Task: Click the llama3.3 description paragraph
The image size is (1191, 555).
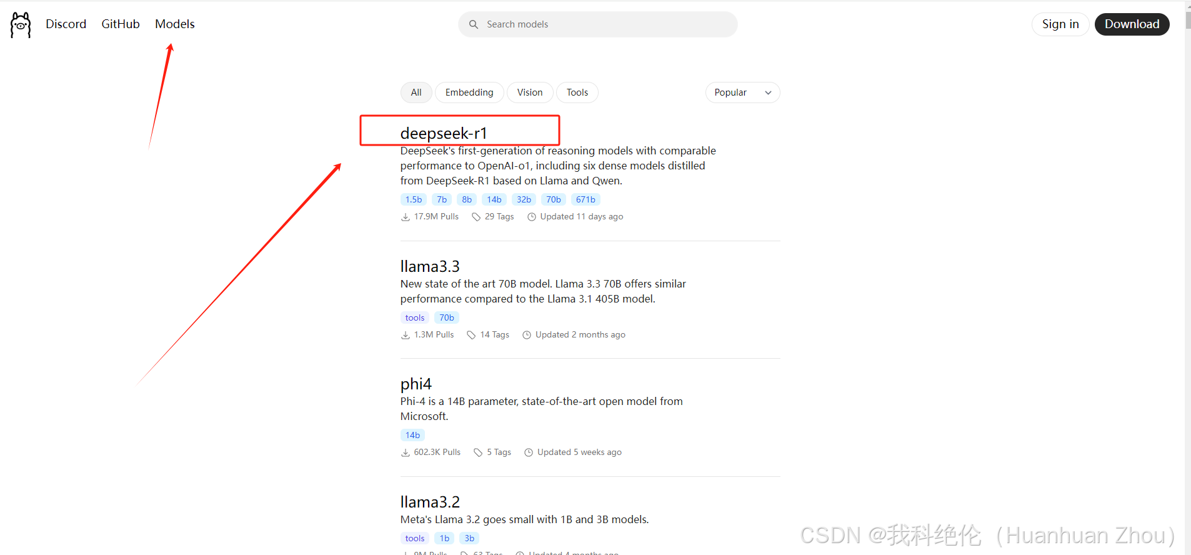Action: [543, 291]
